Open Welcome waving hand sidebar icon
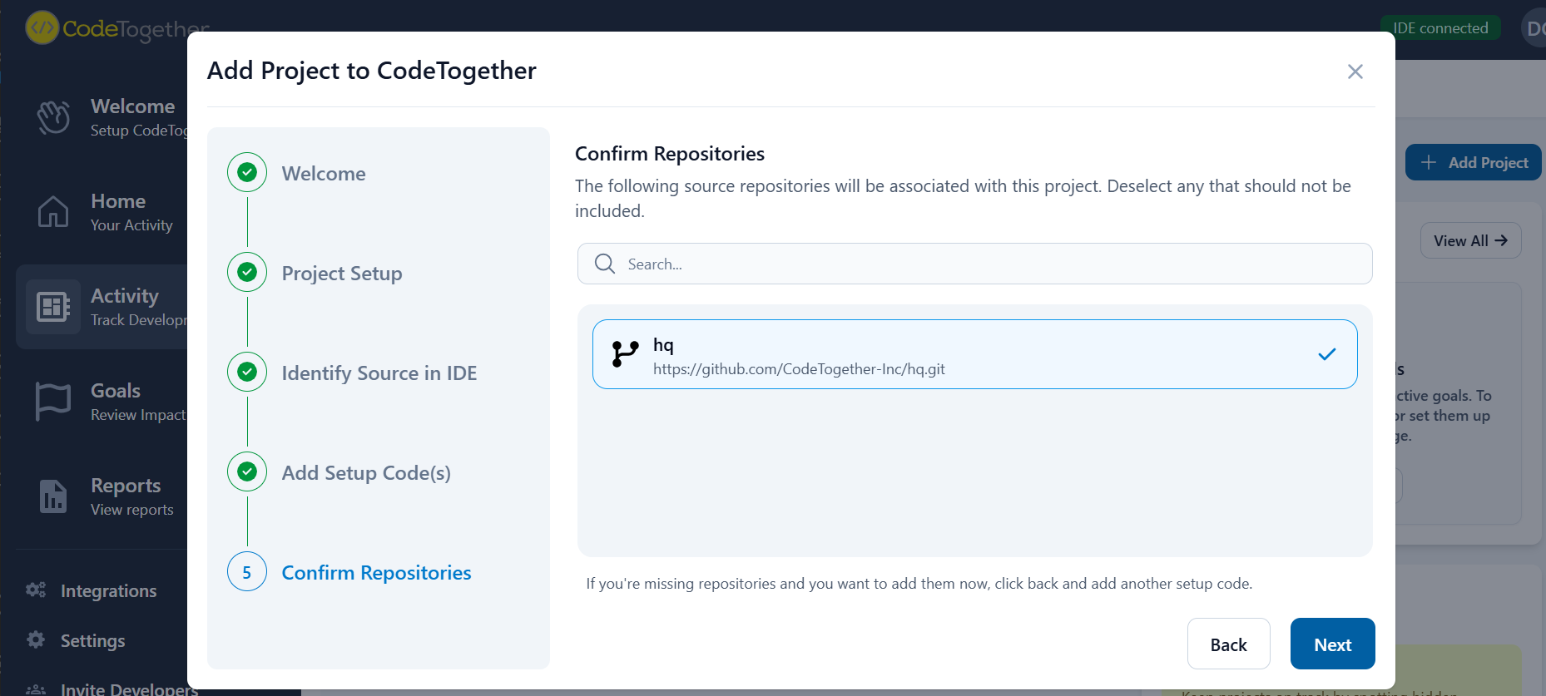 tap(53, 117)
